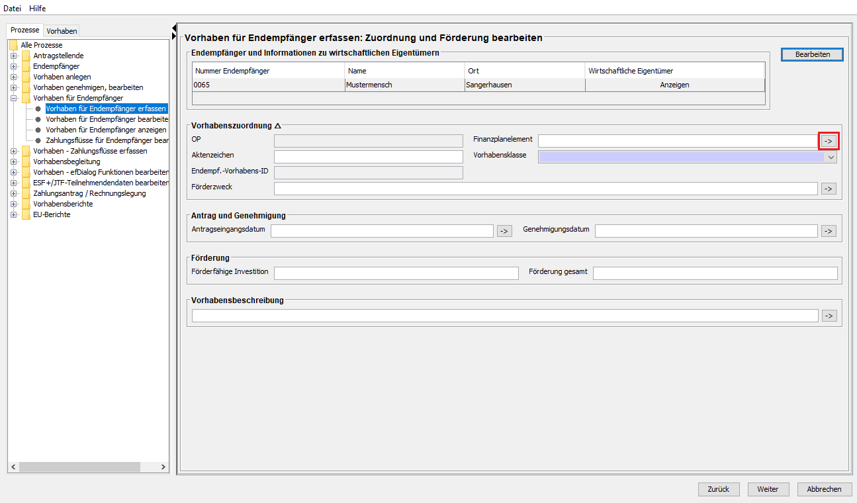Click Anzeigen for Wirtschaftliche Eigentümer
The width and height of the screenshot is (857, 503).
(x=674, y=85)
